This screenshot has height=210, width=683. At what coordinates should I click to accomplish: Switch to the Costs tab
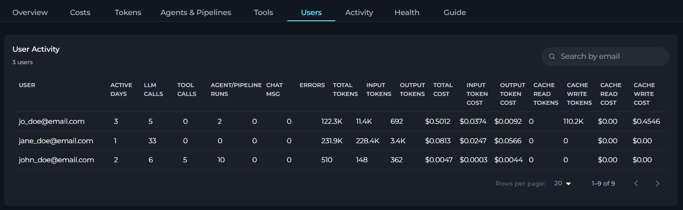80,12
